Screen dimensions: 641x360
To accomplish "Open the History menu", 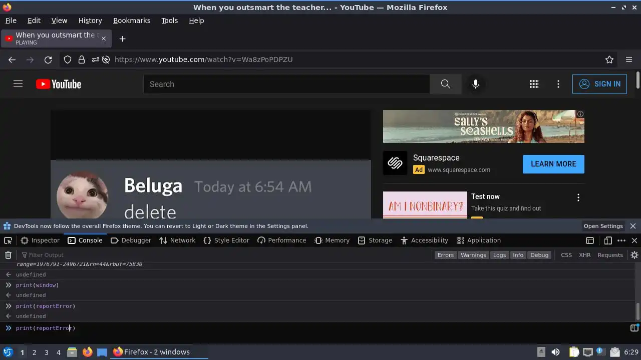I will [x=90, y=20].
